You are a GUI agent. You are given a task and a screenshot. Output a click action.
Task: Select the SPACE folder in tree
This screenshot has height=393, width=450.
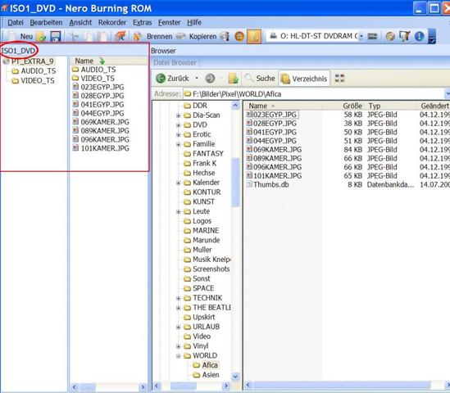(x=199, y=288)
